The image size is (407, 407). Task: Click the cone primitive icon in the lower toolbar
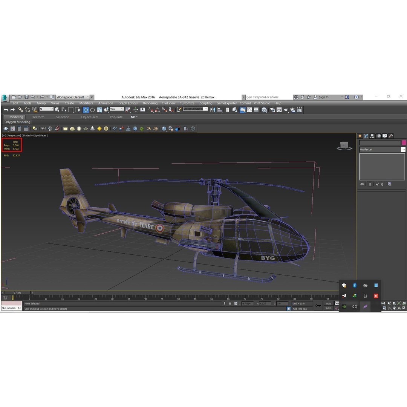click(92, 129)
